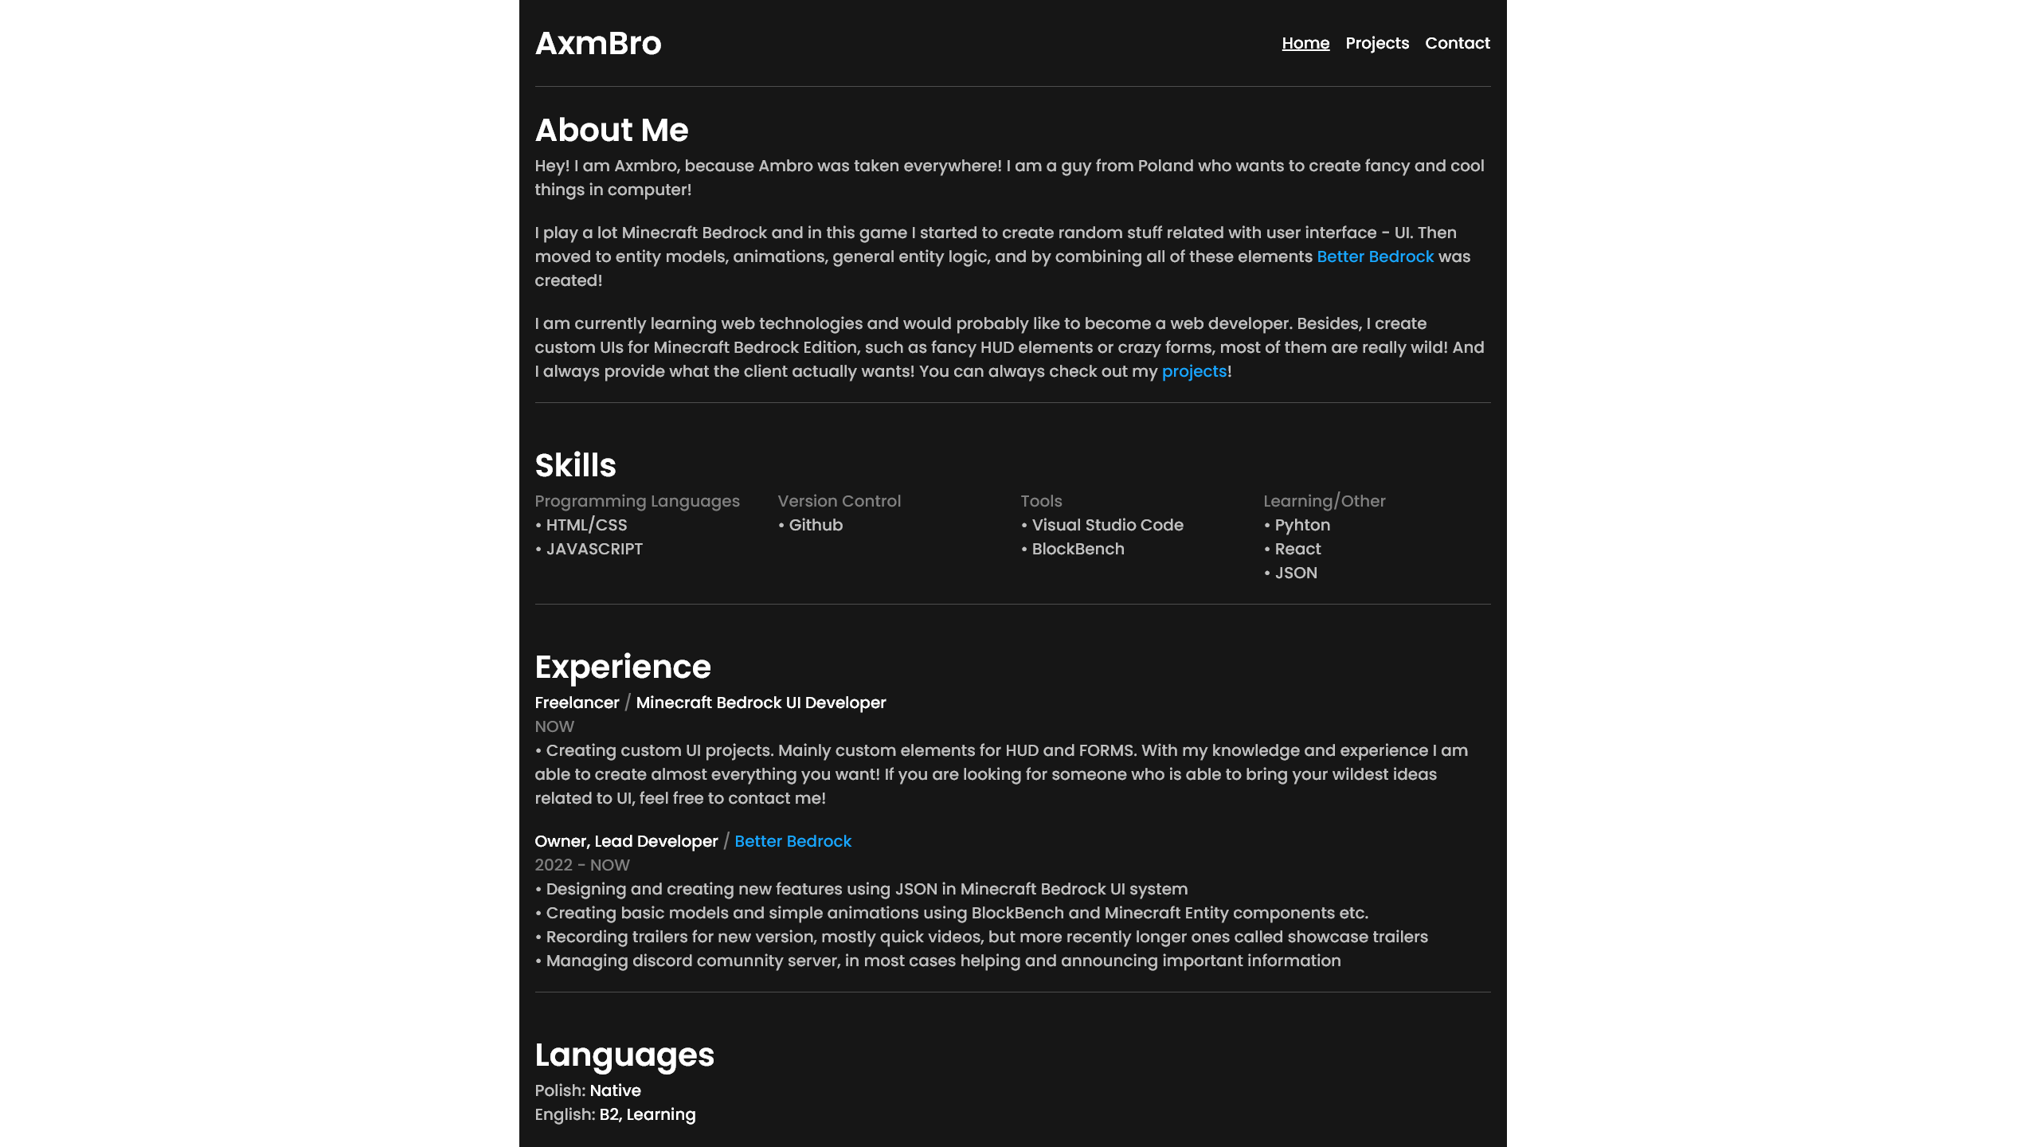The width and height of the screenshot is (2039, 1147).
Task: Open the Home navigation link
Action: [x=1305, y=43]
